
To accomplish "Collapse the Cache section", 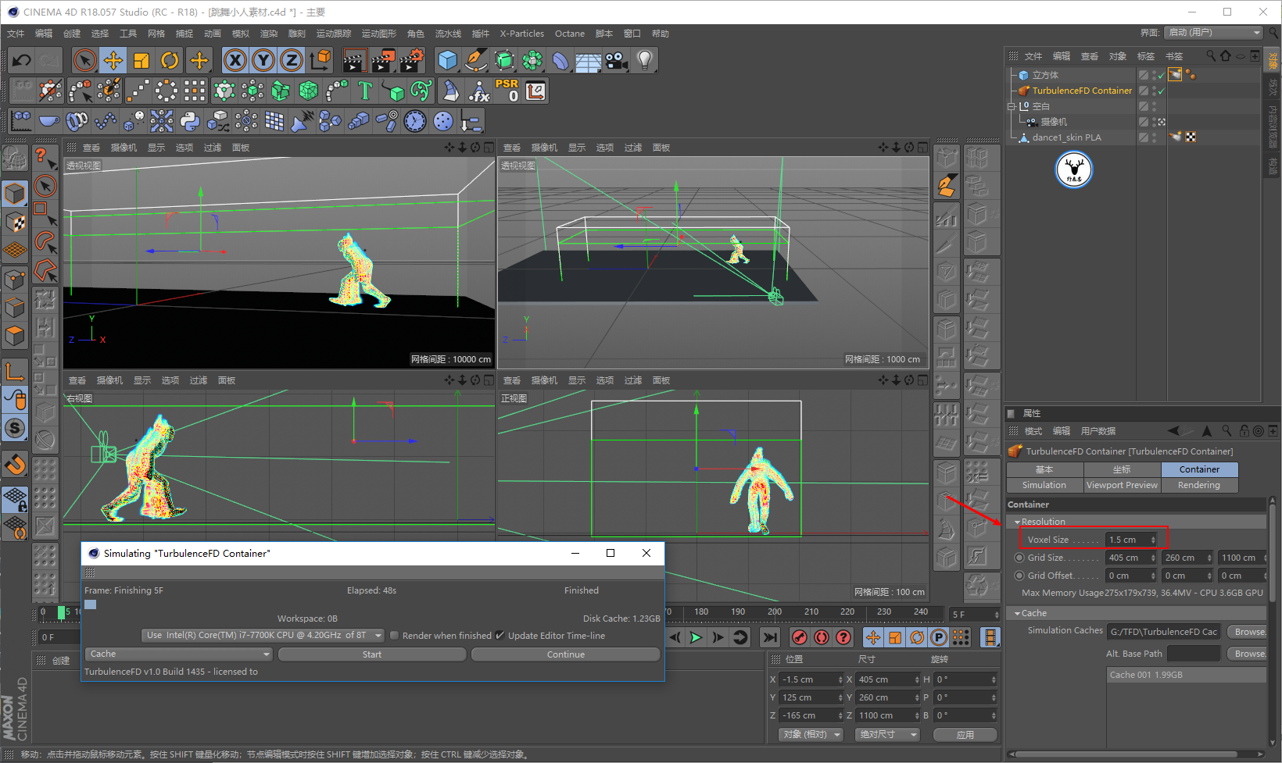I will pyautogui.click(x=1017, y=613).
